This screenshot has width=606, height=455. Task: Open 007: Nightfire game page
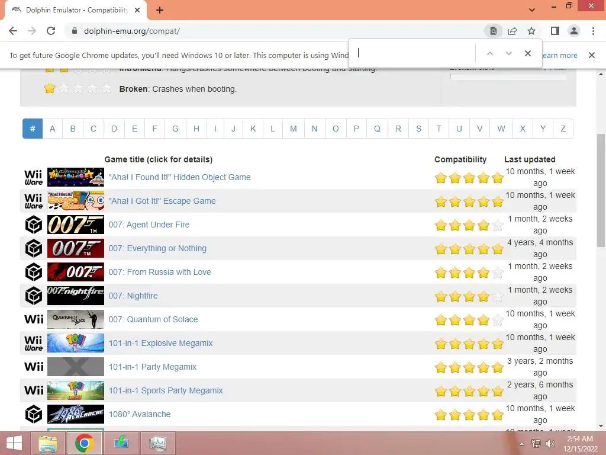tap(133, 296)
